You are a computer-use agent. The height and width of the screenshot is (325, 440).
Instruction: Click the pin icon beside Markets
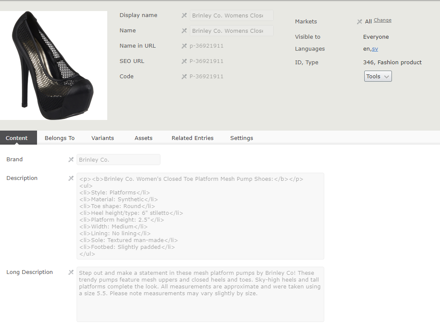(360, 22)
